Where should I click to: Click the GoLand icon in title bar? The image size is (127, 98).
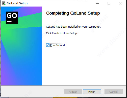[4, 3]
